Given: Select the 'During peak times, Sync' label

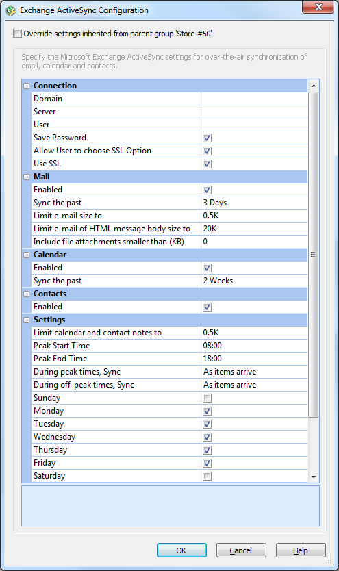Looking at the screenshot, I should tap(77, 372).
